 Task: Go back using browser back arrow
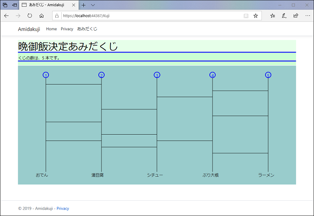[6, 16]
